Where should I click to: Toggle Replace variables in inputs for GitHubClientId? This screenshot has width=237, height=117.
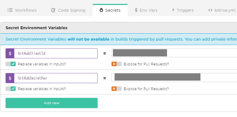tap(11, 64)
